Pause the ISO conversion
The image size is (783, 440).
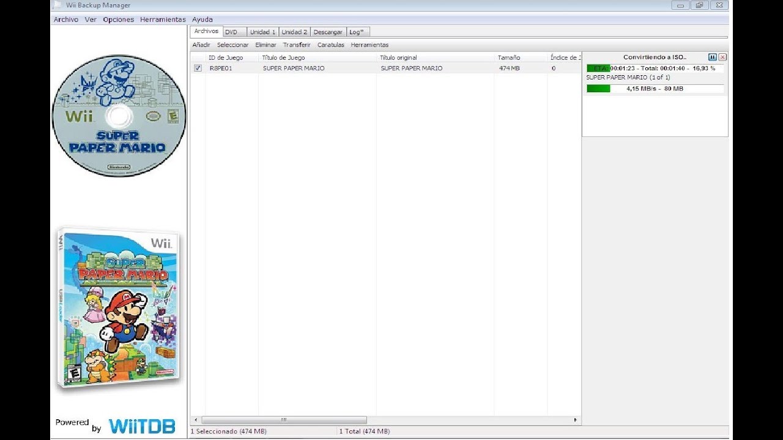[x=713, y=57]
